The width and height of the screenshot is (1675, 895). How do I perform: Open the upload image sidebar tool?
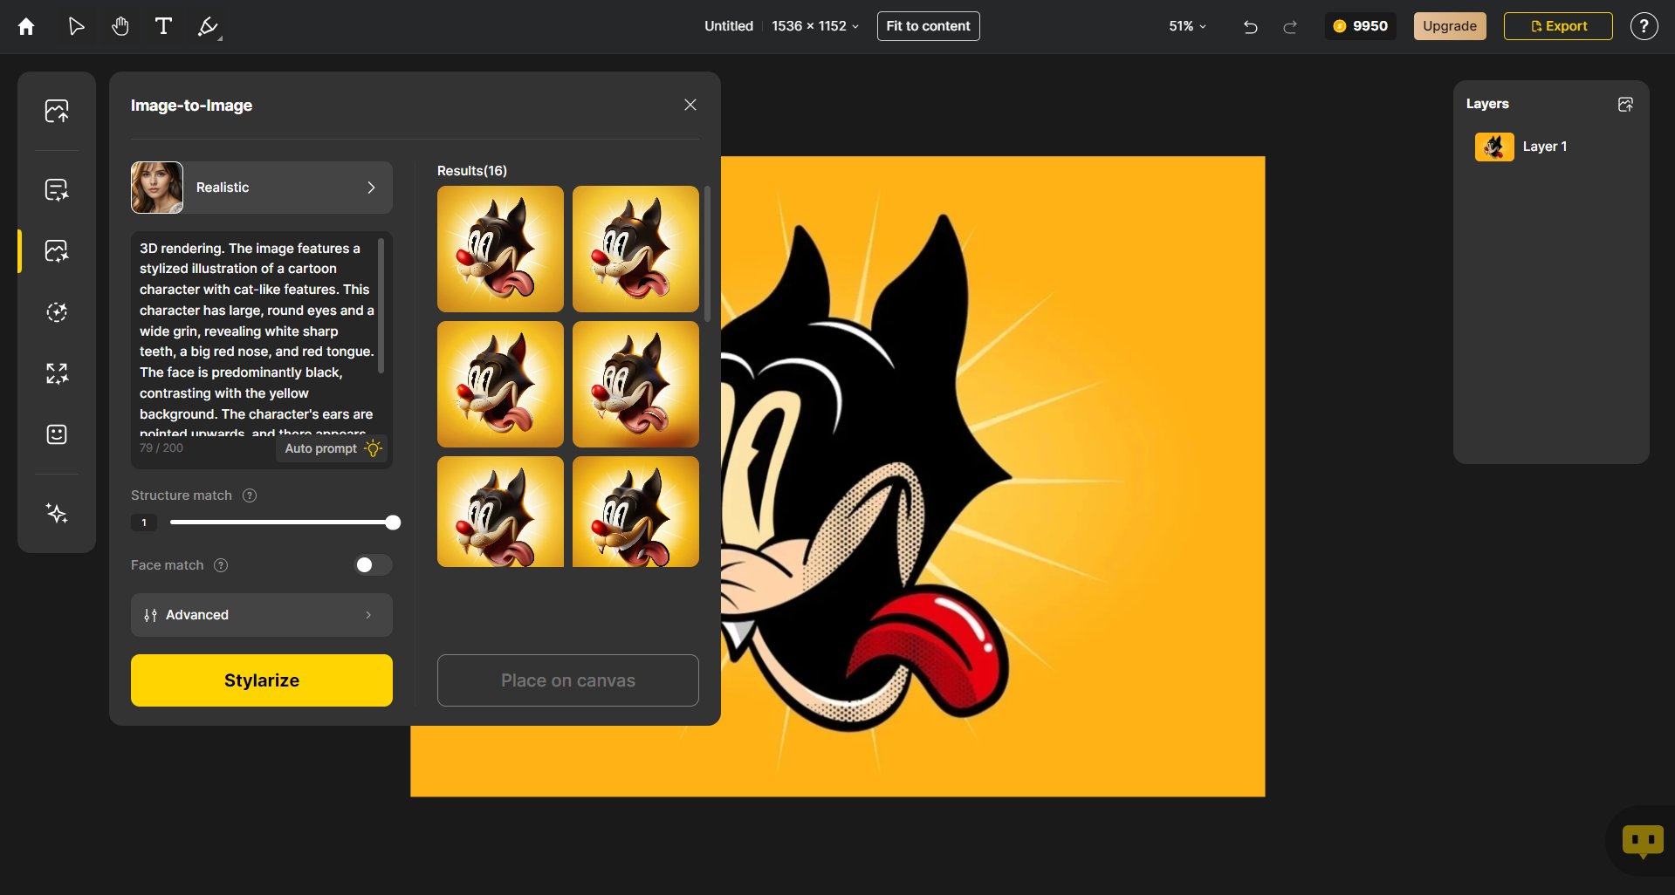(57, 111)
